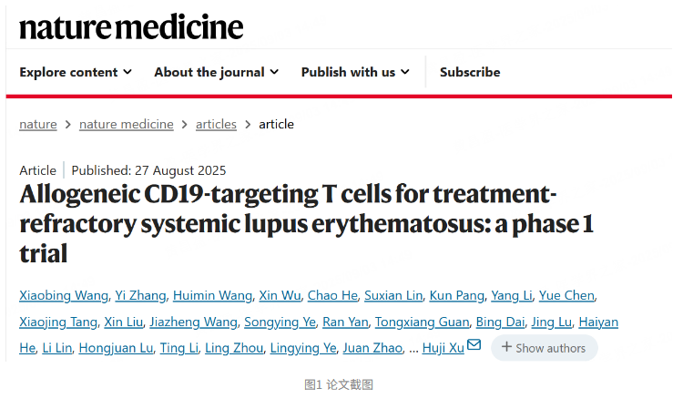Click the plus icon in Show authors

[x=506, y=347]
